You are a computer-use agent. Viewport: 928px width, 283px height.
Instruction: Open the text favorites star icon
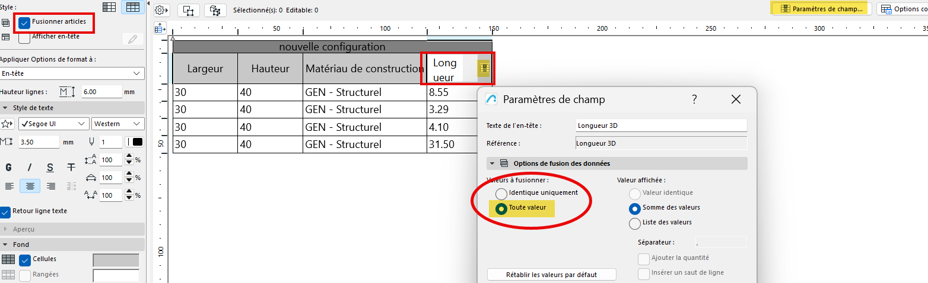point(7,124)
